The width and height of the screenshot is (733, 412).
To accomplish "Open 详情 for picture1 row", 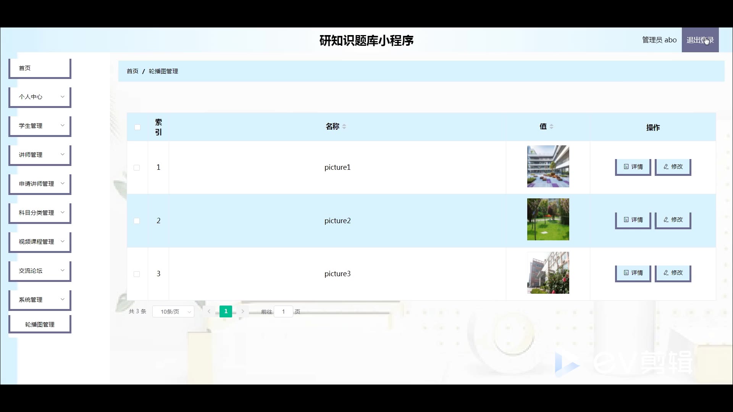I will click(633, 167).
